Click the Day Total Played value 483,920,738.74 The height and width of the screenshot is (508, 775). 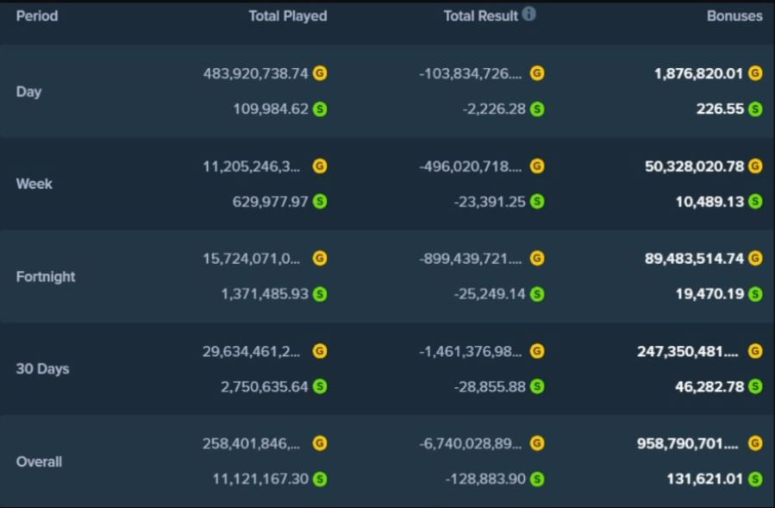click(255, 73)
